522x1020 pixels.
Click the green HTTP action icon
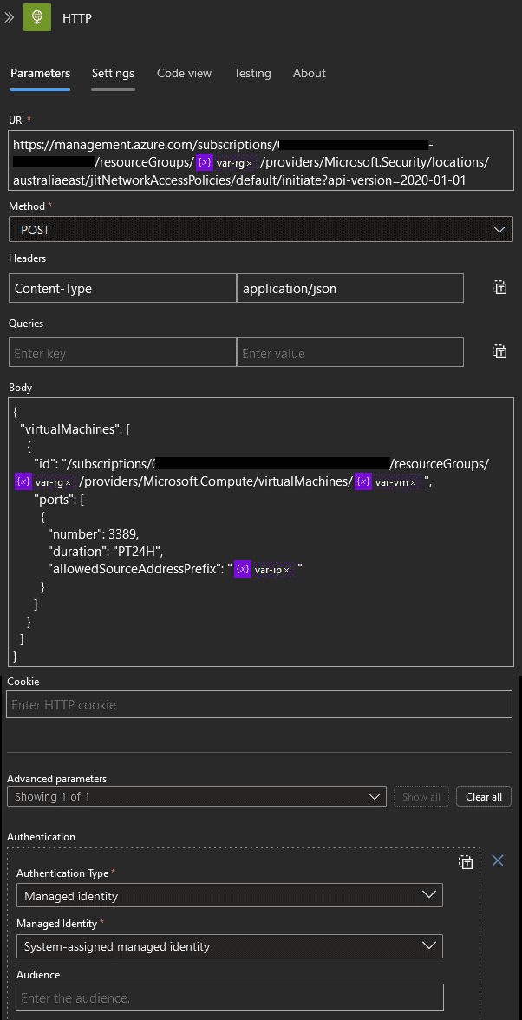(x=37, y=17)
